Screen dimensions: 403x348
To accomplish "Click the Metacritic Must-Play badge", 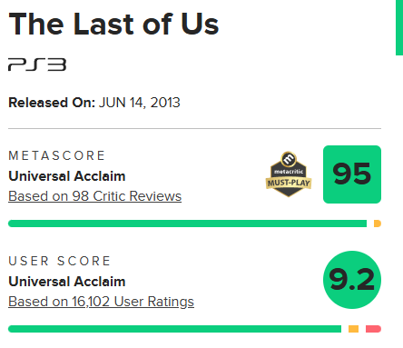I will tap(289, 174).
